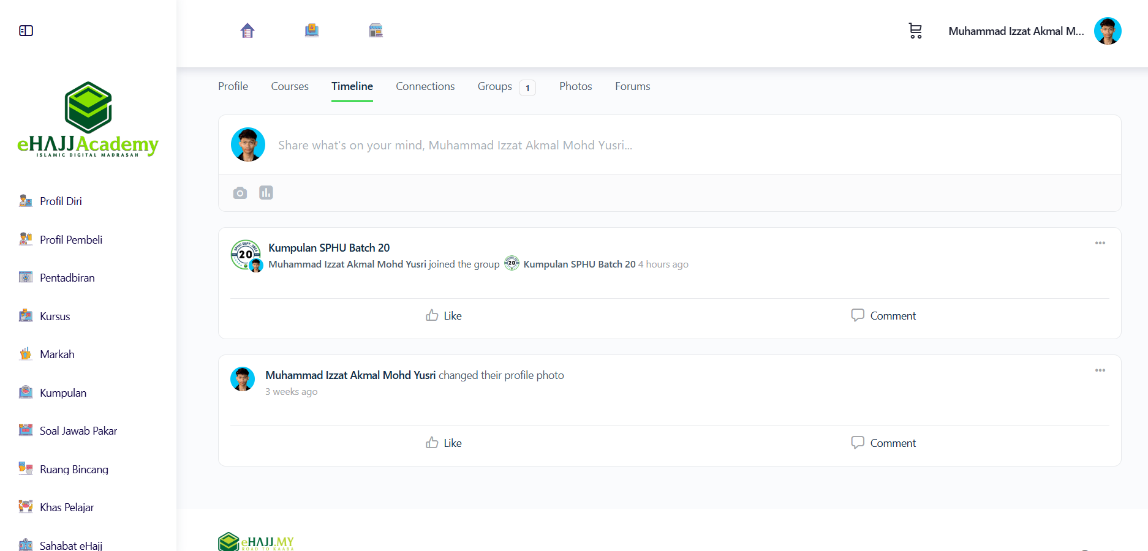The height and width of the screenshot is (551, 1148).
Task: Switch to the Forums tab
Action: click(633, 86)
